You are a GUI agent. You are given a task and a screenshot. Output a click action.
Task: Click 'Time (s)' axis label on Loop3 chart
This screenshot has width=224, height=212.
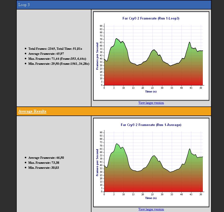pos(151,91)
